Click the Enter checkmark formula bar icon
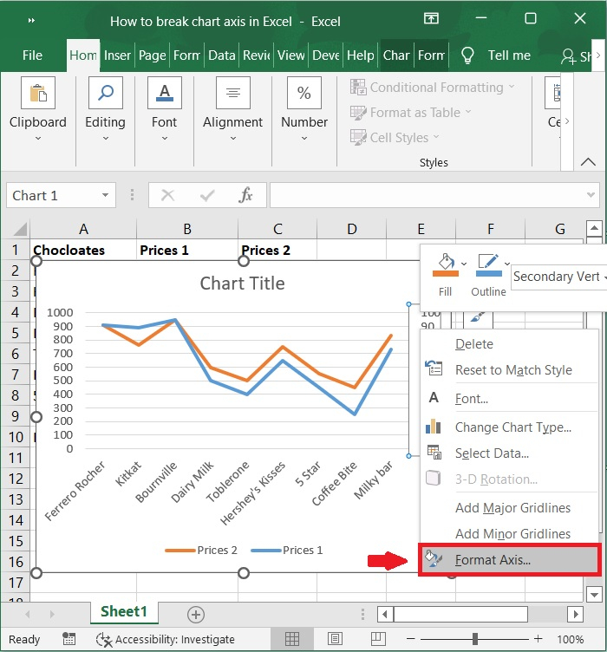Image resolution: width=607 pixels, height=652 pixels. (x=207, y=195)
